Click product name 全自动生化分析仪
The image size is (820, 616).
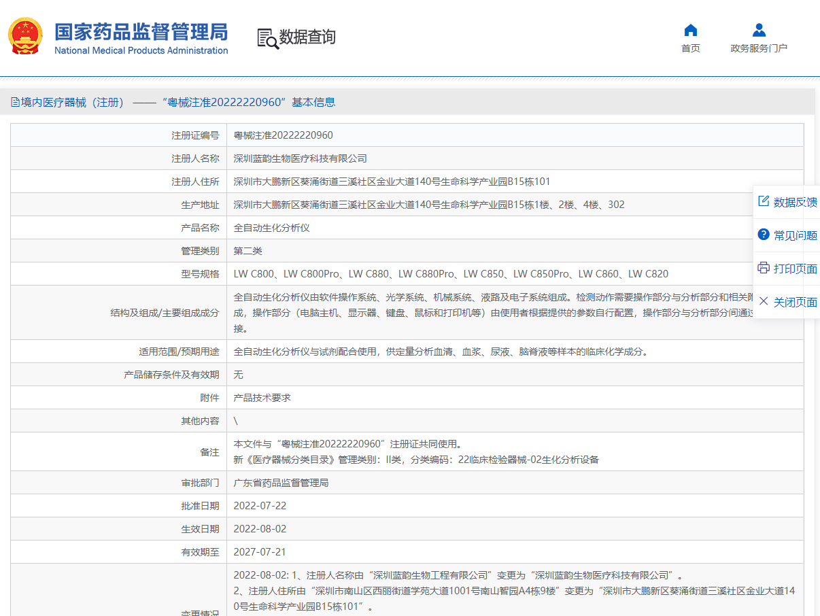point(272,228)
